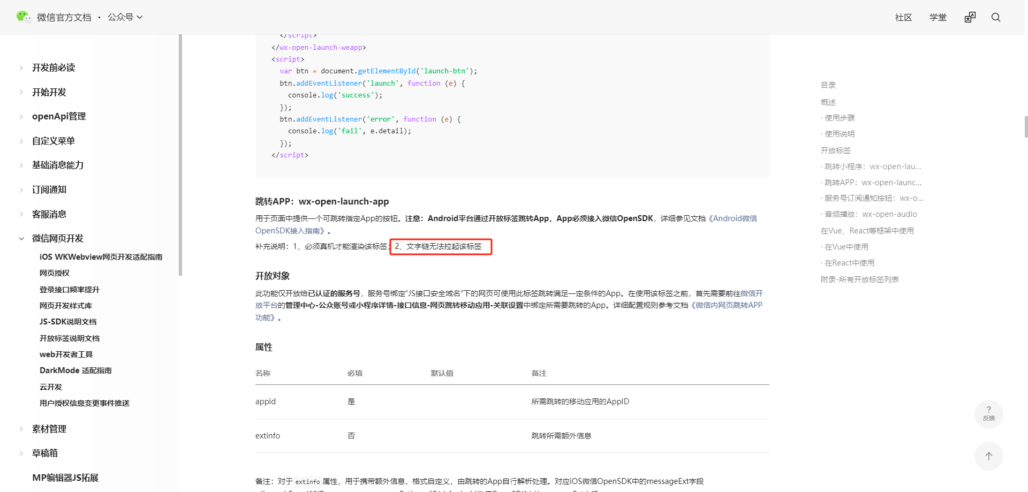1028x492 pixels.
Task: Open 学堂 in the top navigation
Action: [938, 17]
